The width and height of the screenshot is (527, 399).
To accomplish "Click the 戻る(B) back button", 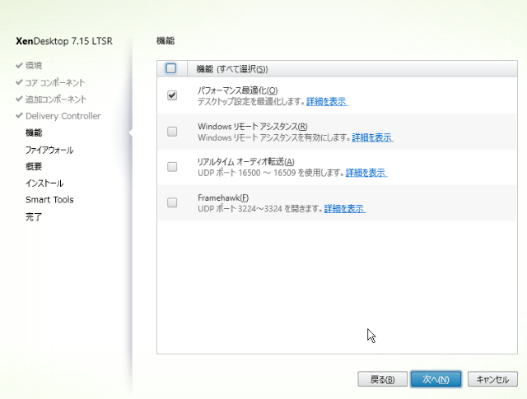I will click(x=382, y=379).
